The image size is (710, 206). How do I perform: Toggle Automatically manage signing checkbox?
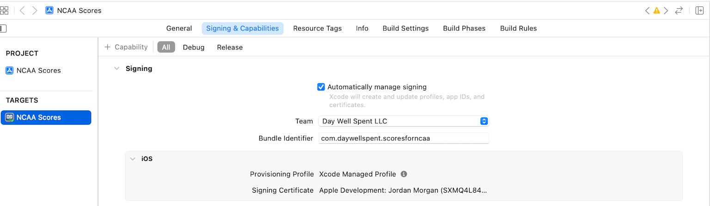click(321, 87)
